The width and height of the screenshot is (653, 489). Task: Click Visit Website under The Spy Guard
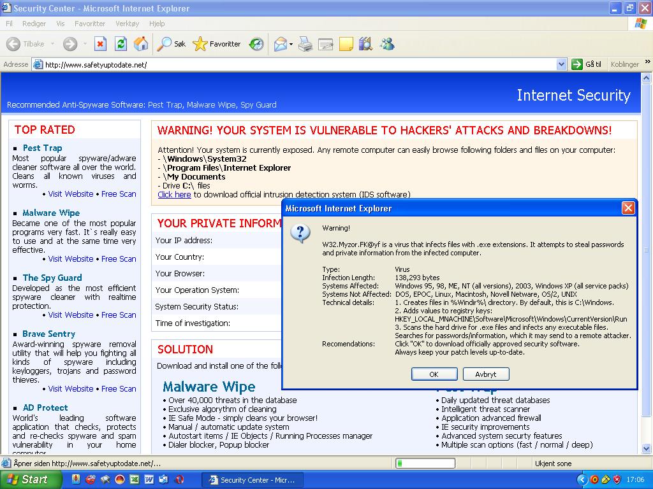(x=71, y=315)
